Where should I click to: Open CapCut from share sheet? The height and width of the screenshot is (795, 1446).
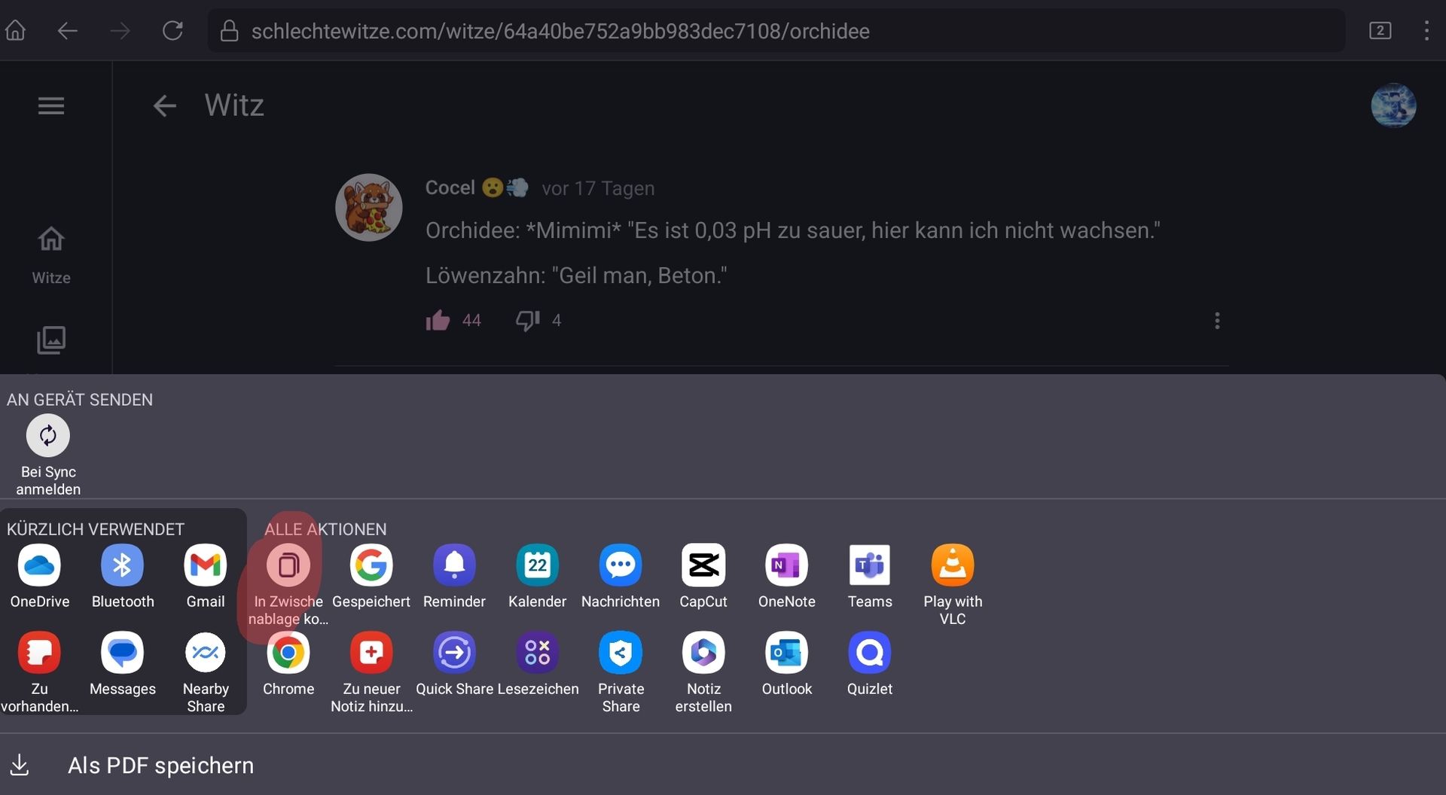tap(703, 565)
